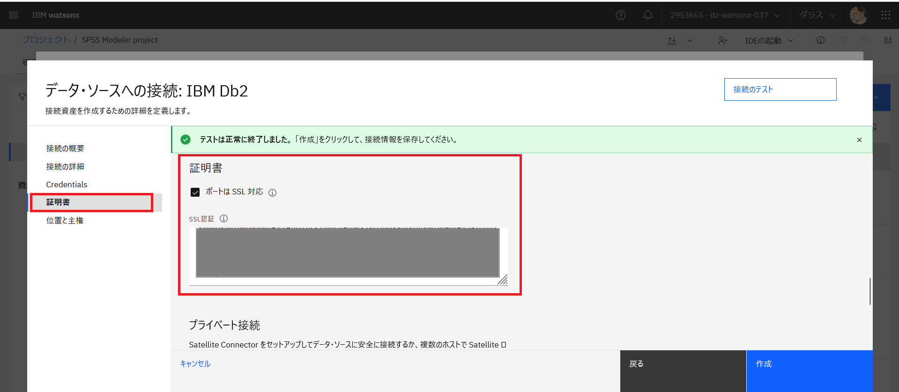Screen dimensions: 899x392
Task: Open the user avatar profile menu
Action: click(859, 15)
